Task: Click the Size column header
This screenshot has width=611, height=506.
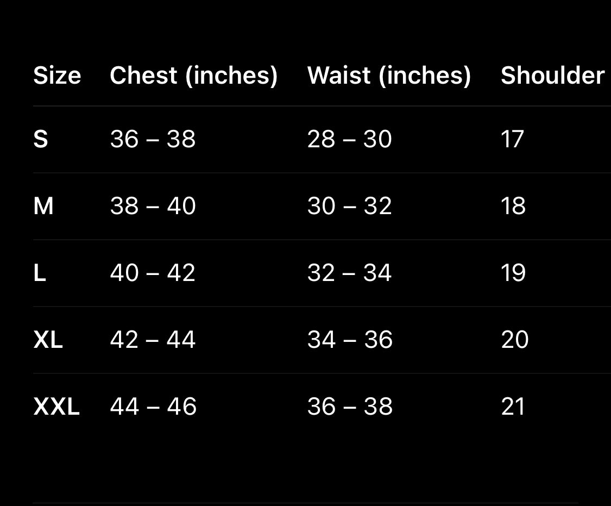Action: tap(57, 76)
